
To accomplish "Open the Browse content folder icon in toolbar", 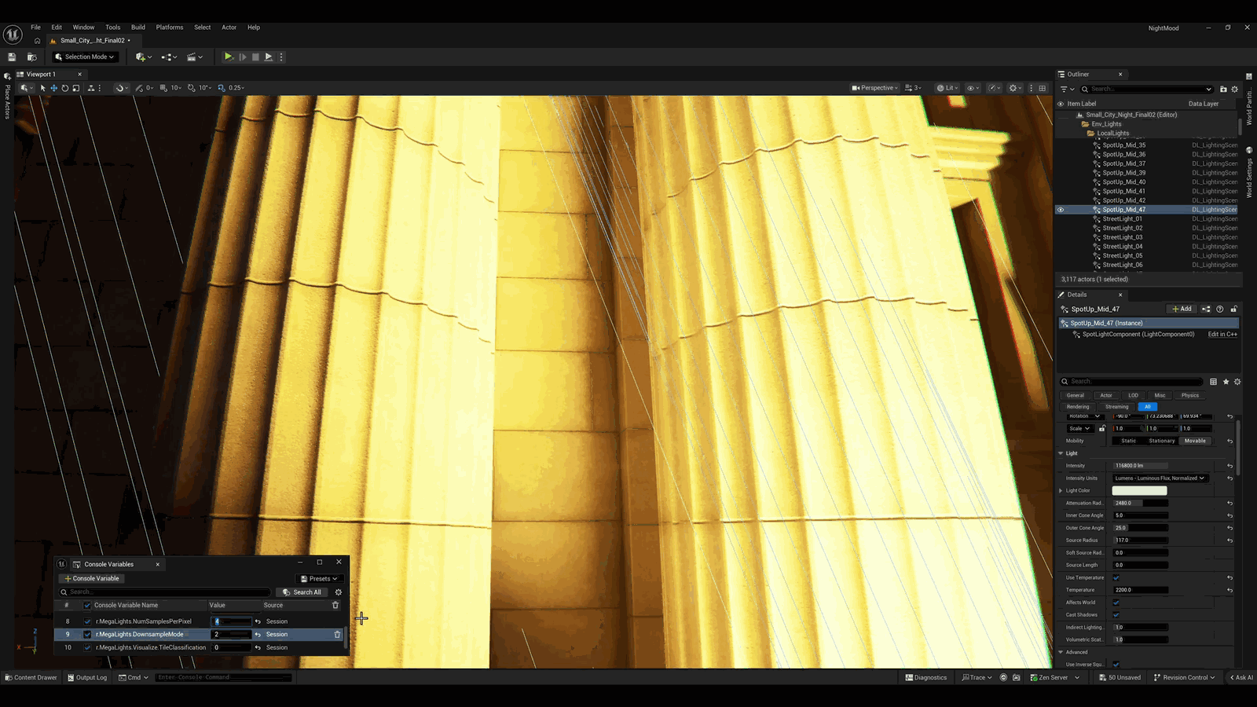I will 32,57.
